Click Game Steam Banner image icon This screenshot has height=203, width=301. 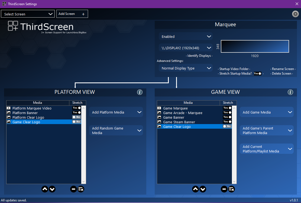(x=159, y=122)
